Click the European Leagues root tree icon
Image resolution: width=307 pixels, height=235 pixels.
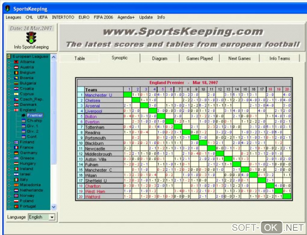coord(9,56)
